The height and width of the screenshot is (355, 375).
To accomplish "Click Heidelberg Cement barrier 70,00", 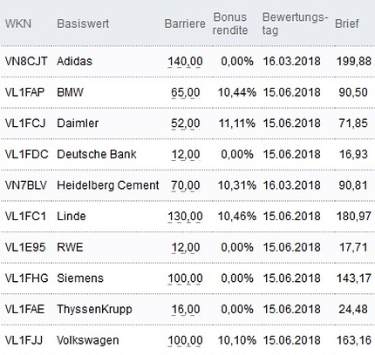I will [186, 185].
